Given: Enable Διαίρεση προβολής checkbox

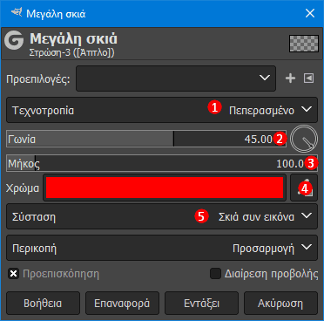Looking at the screenshot, I should click(x=215, y=274).
